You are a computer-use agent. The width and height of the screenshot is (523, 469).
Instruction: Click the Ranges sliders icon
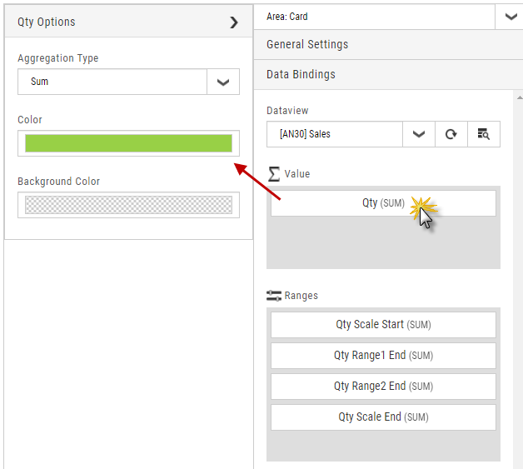[274, 296]
